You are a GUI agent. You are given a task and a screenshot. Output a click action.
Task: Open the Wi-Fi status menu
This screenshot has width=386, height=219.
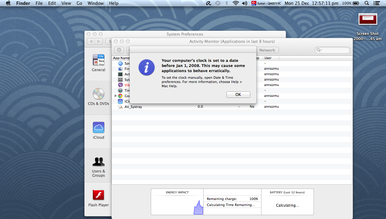coord(236,3)
